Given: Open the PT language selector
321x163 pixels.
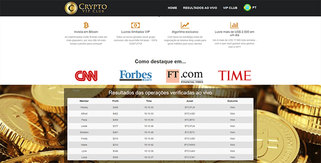Looking at the screenshot, I should [x=255, y=7].
